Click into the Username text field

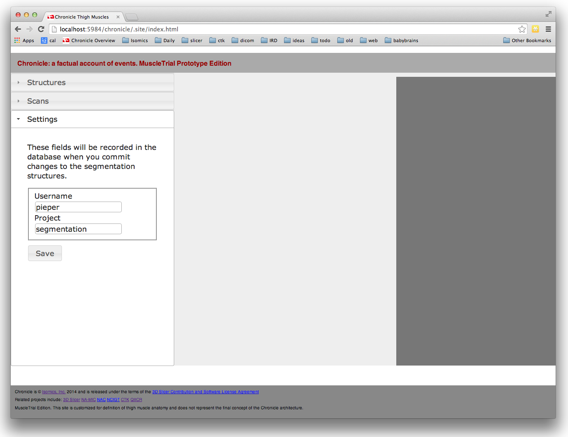click(78, 207)
